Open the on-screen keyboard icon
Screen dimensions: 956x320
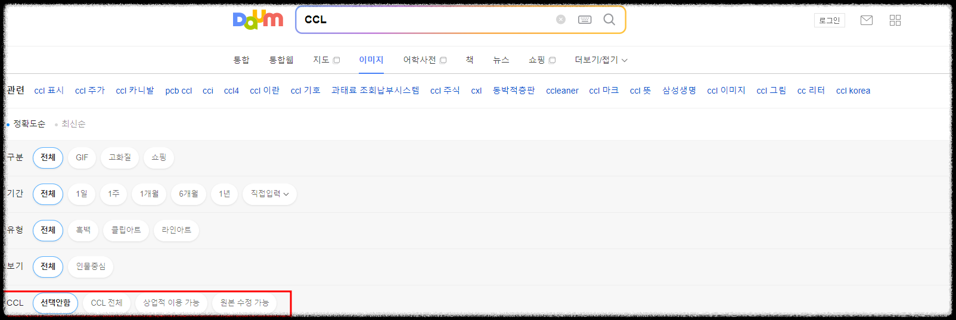(585, 20)
